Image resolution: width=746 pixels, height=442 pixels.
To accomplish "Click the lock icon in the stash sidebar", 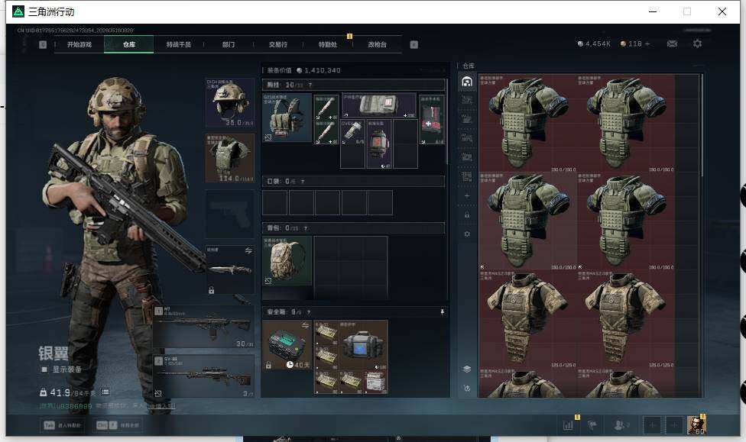I will [467, 215].
